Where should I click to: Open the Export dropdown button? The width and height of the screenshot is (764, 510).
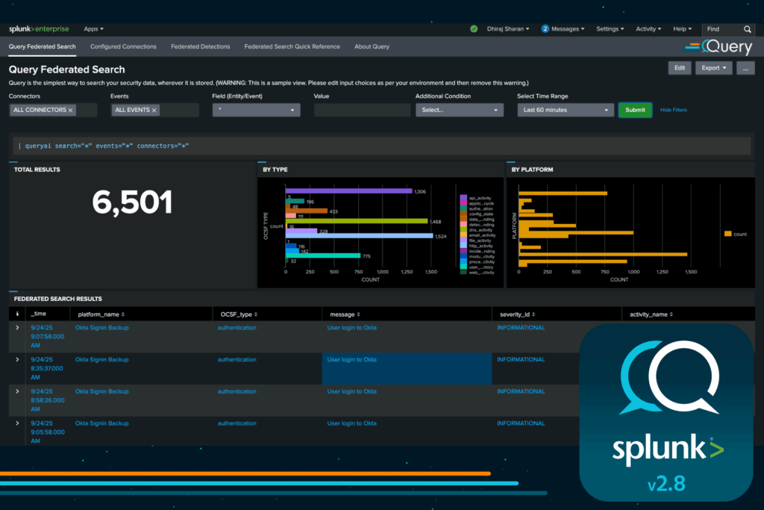pyautogui.click(x=713, y=68)
